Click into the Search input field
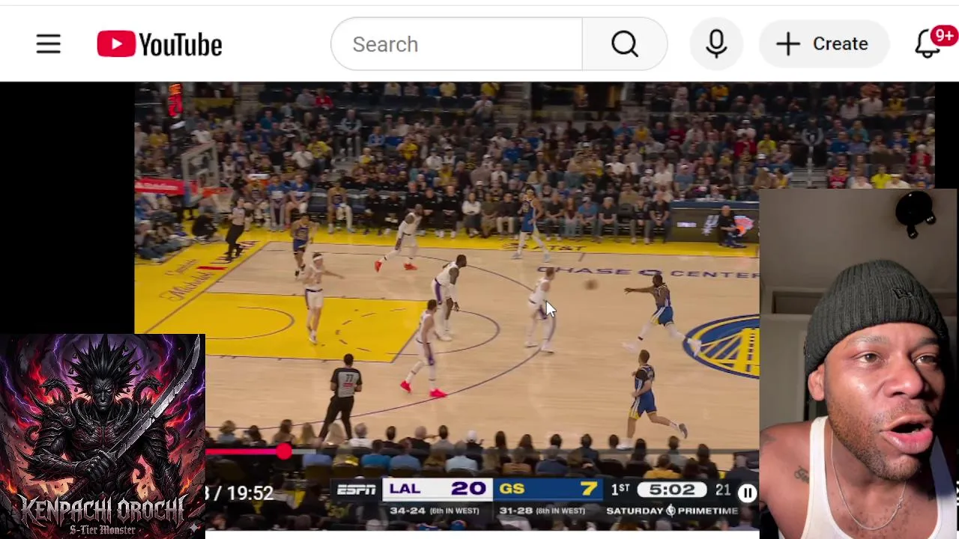 tap(456, 44)
